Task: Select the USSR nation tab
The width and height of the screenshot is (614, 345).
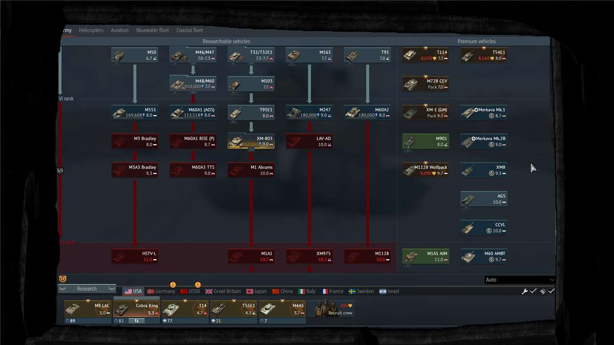Action: (x=190, y=291)
